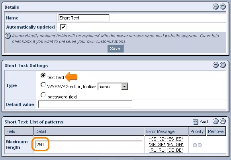The image size is (231, 160).
Task: Choose the WYSIWYG editor radio option
Action: click(x=43, y=85)
